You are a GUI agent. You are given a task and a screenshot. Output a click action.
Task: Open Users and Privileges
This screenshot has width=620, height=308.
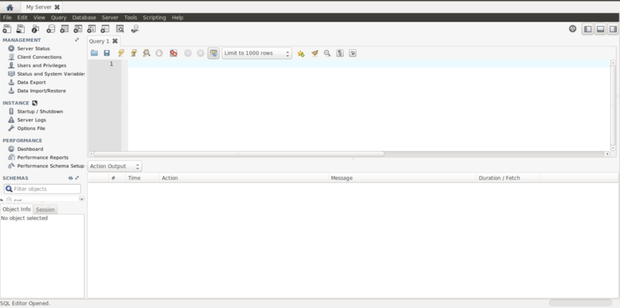(x=41, y=65)
